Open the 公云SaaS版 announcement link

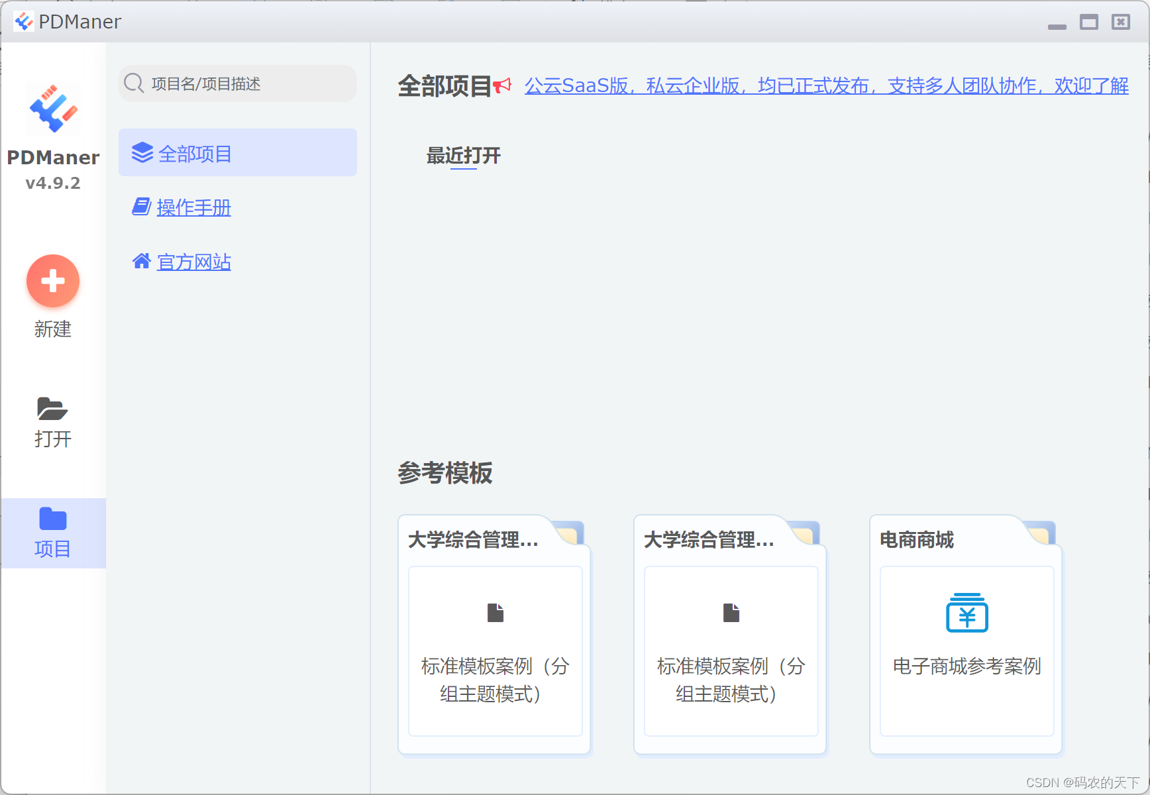click(x=827, y=86)
